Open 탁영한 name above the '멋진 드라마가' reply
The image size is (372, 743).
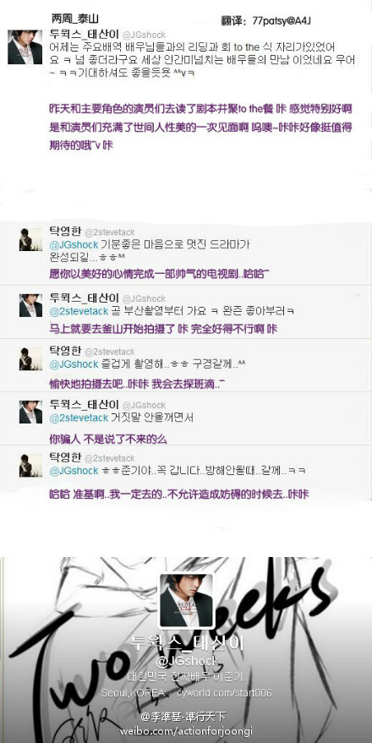point(65,232)
